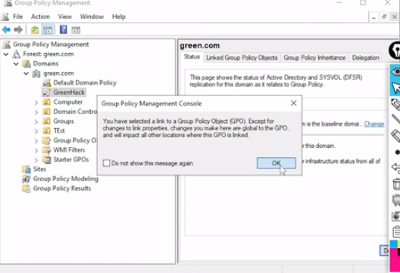Click the Change link for baseline domain controller
400x273 pixels.
click(x=374, y=124)
